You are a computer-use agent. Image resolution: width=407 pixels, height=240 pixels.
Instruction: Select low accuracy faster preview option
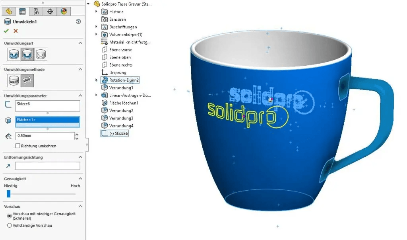pyautogui.click(x=10, y=214)
